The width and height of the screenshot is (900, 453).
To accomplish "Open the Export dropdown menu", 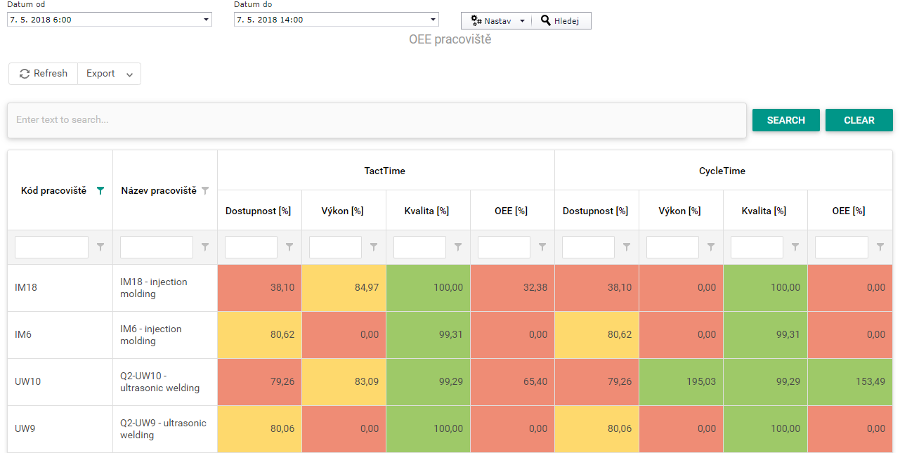I will 110,74.
